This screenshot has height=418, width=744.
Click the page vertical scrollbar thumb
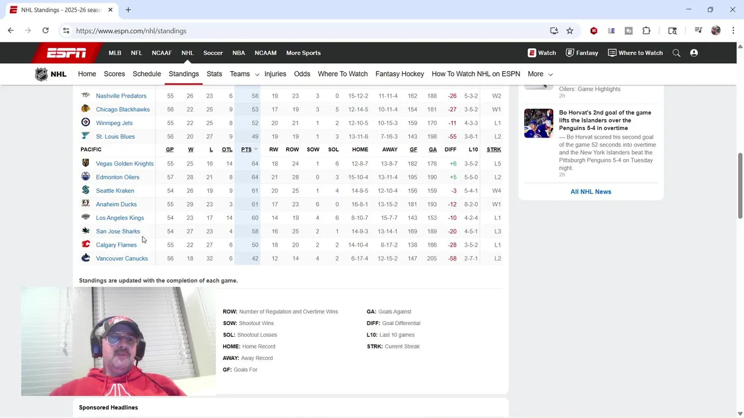[740, 186]
